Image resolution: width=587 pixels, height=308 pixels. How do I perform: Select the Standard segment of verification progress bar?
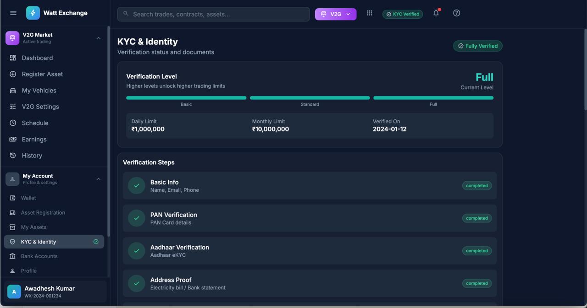pos(310,97)
